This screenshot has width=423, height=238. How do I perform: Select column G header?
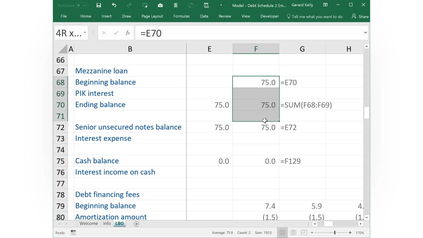coord(302,49)
